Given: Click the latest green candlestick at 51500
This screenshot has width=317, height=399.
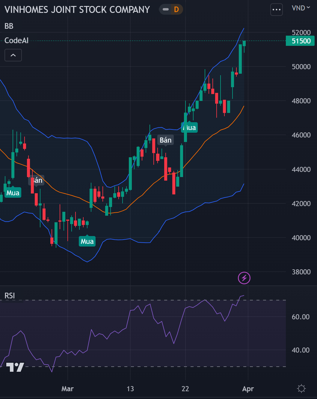Looking at the screenshot, I should click(244, 44).
